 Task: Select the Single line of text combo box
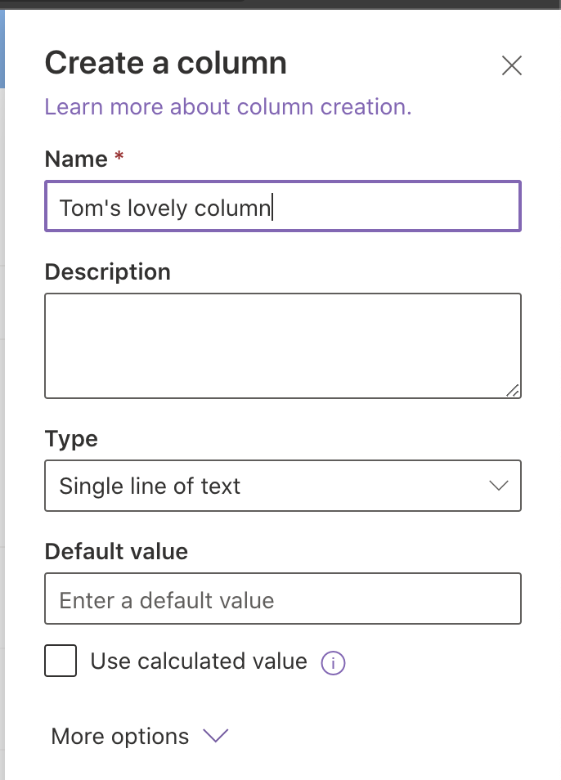(283, 486)
